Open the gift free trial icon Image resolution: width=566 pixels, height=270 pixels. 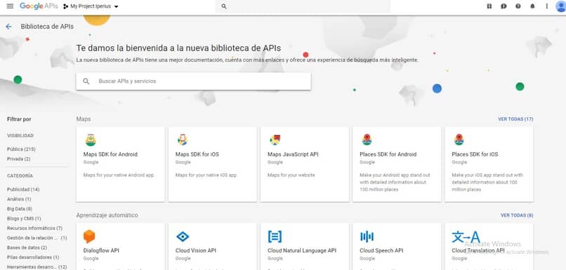coord(489,6)
